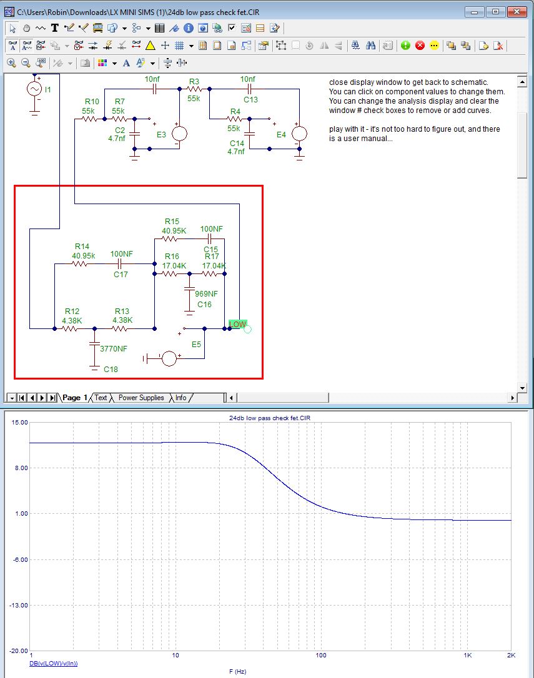Viewport: 534px width, 678px height.
Task: Go to first page tab button
Action: pyautogui.click(x=21, y=398)
